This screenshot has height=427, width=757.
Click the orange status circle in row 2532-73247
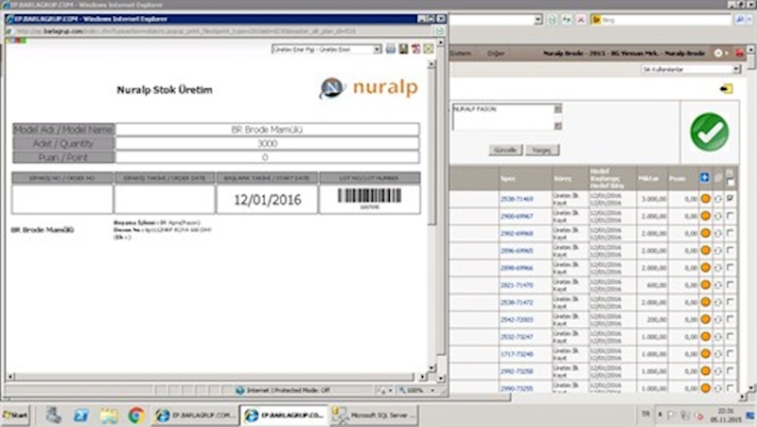click(x=705, y=337)
